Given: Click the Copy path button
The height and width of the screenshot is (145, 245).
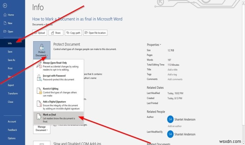Looking at the screenshot, I should 73,33.
